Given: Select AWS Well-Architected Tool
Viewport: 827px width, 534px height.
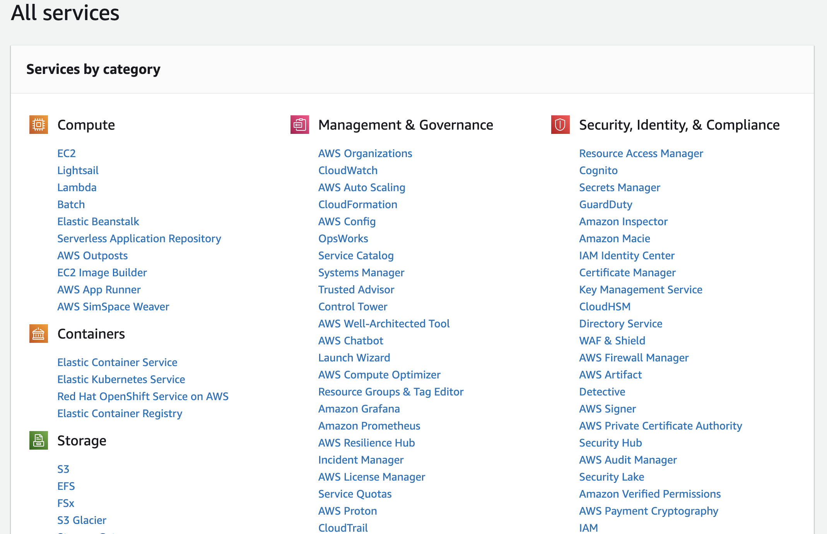Looking at the screenshot, I should point(384,323).
